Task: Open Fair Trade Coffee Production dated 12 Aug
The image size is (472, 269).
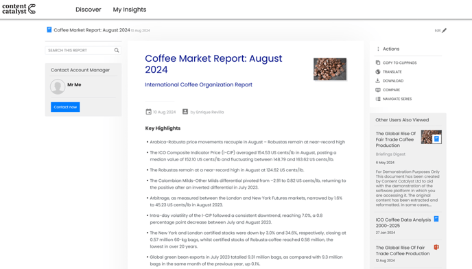Action: click(x=403, y=250)
